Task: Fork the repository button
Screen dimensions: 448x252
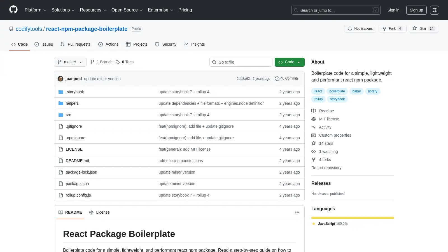Action: 392,29
